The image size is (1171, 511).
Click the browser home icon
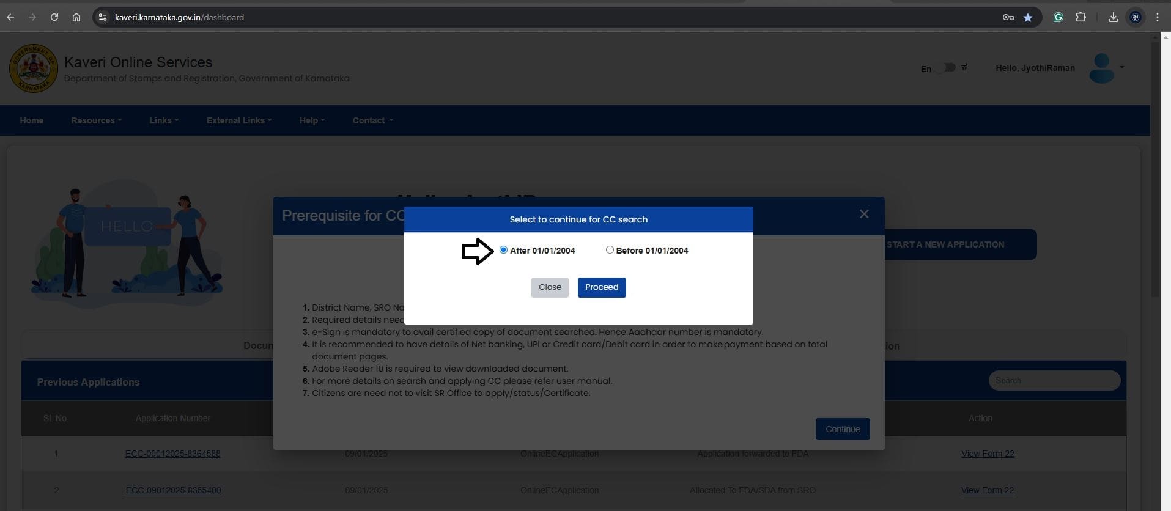point(76,17)
